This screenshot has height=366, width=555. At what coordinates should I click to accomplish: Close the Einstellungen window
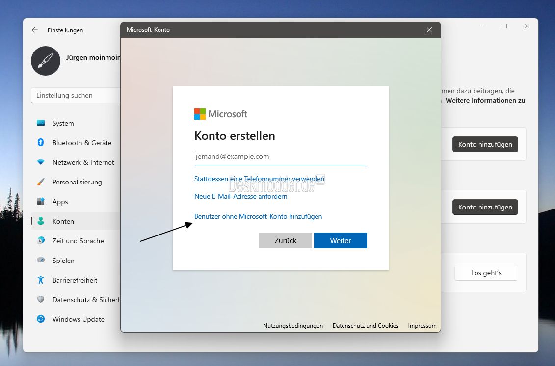click(527, 26)
